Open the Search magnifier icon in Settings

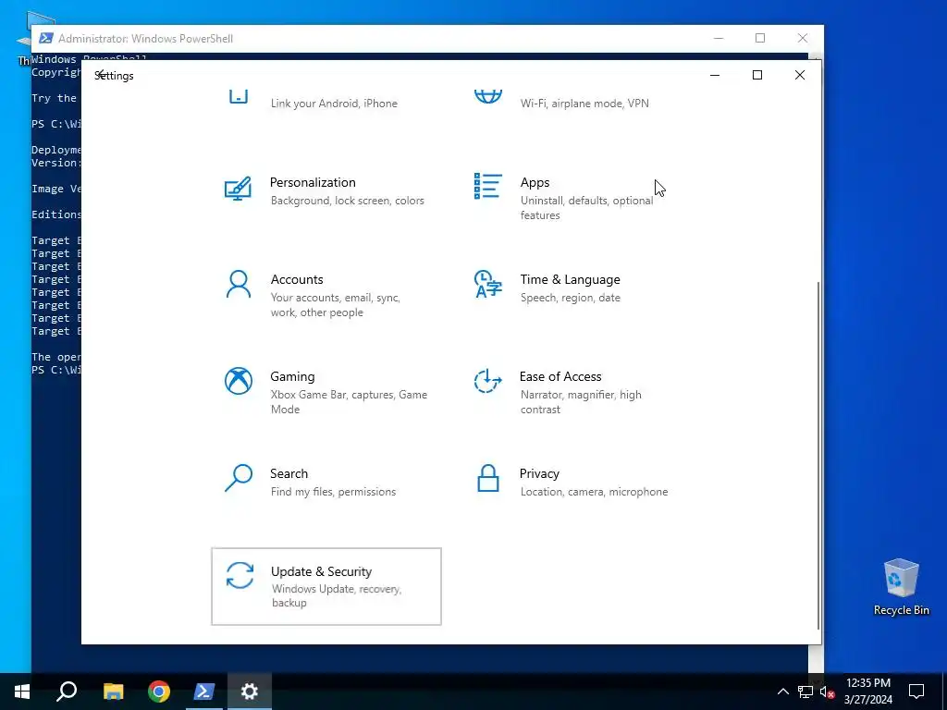tap(238, 478)
